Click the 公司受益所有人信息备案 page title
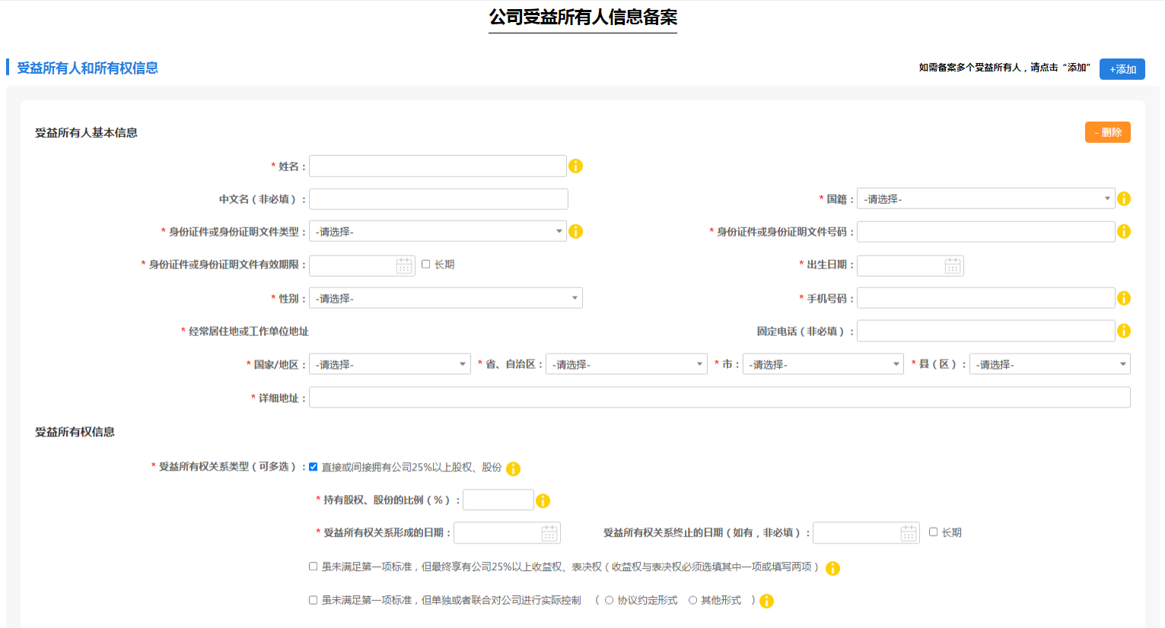1165x628 pixels. (x=582, y=16)
